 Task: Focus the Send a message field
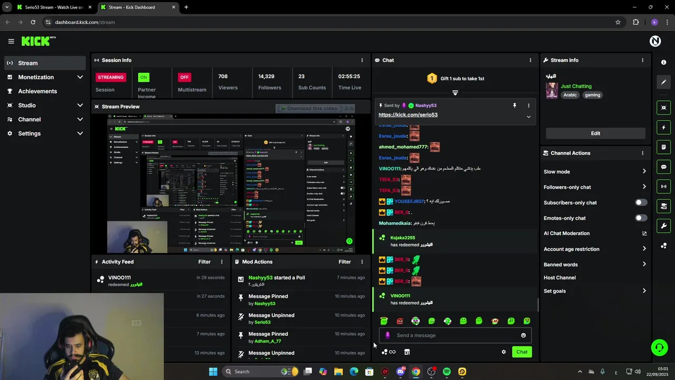455,335
